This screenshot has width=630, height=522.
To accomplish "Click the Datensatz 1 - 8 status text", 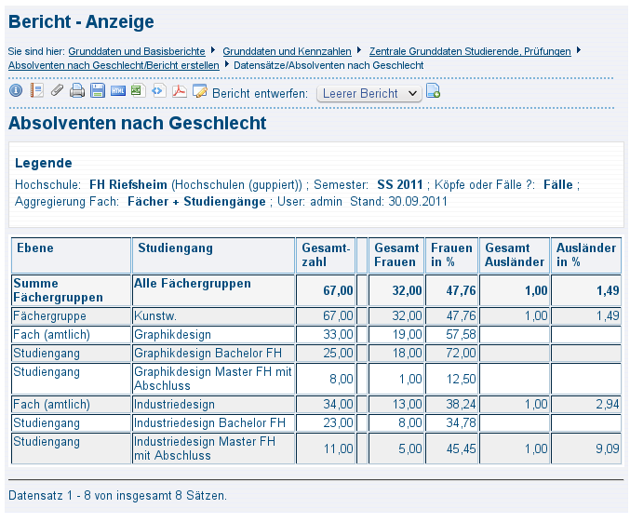I will (x=118, y=495).
